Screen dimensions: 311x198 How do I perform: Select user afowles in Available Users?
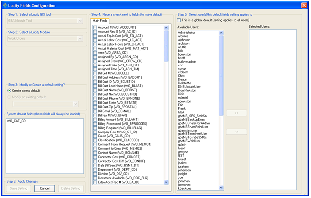(x=183, y=36)
